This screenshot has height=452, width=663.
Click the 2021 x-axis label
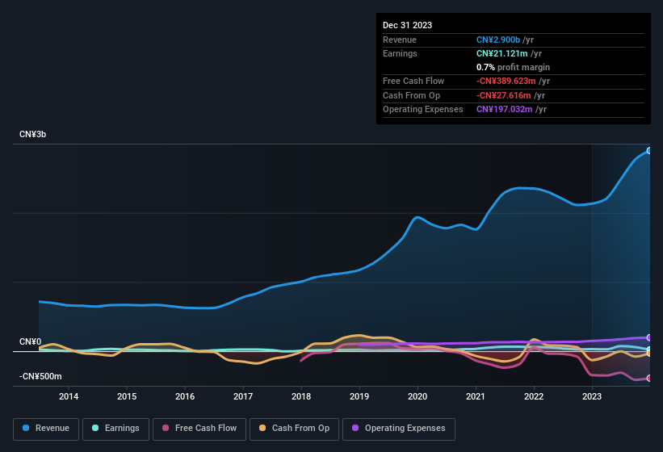[476, 396]
